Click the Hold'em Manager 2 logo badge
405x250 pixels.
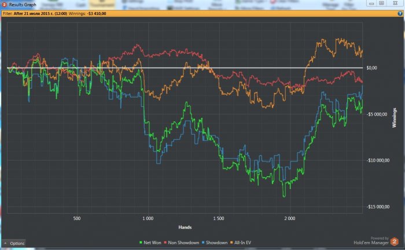click(395, 241)
